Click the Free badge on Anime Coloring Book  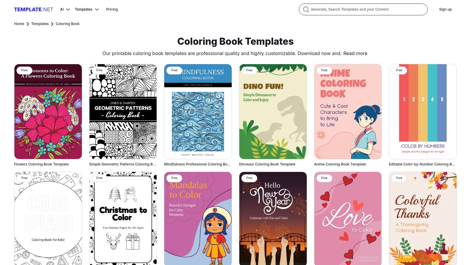[x=324, y=70]
